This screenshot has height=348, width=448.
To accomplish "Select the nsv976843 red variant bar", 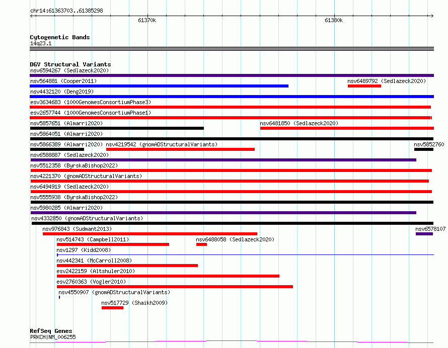I will click(150, 234).
